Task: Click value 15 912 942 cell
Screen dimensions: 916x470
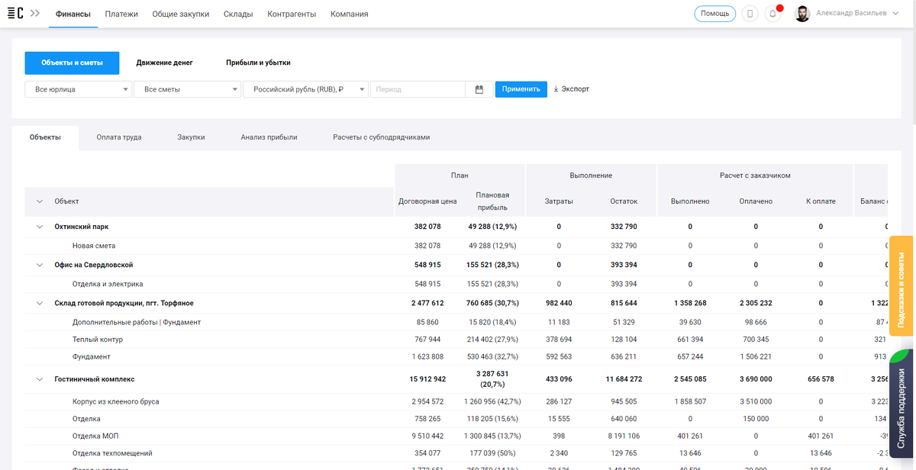Action: click(427, 378)
